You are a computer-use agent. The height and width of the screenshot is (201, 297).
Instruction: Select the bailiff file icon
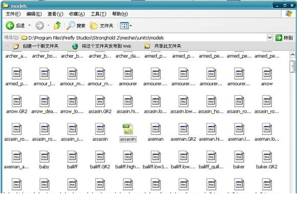point(72,157)
